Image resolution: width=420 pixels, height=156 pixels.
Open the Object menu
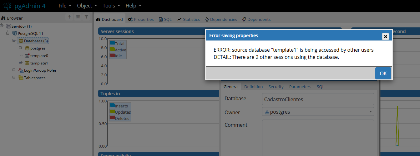pyautogui.click(x=87, y=6)
